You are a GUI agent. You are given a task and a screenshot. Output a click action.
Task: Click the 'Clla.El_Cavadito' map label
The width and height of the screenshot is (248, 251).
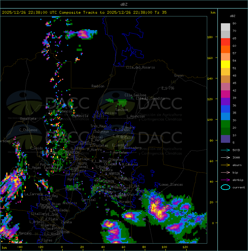(150, 98)
